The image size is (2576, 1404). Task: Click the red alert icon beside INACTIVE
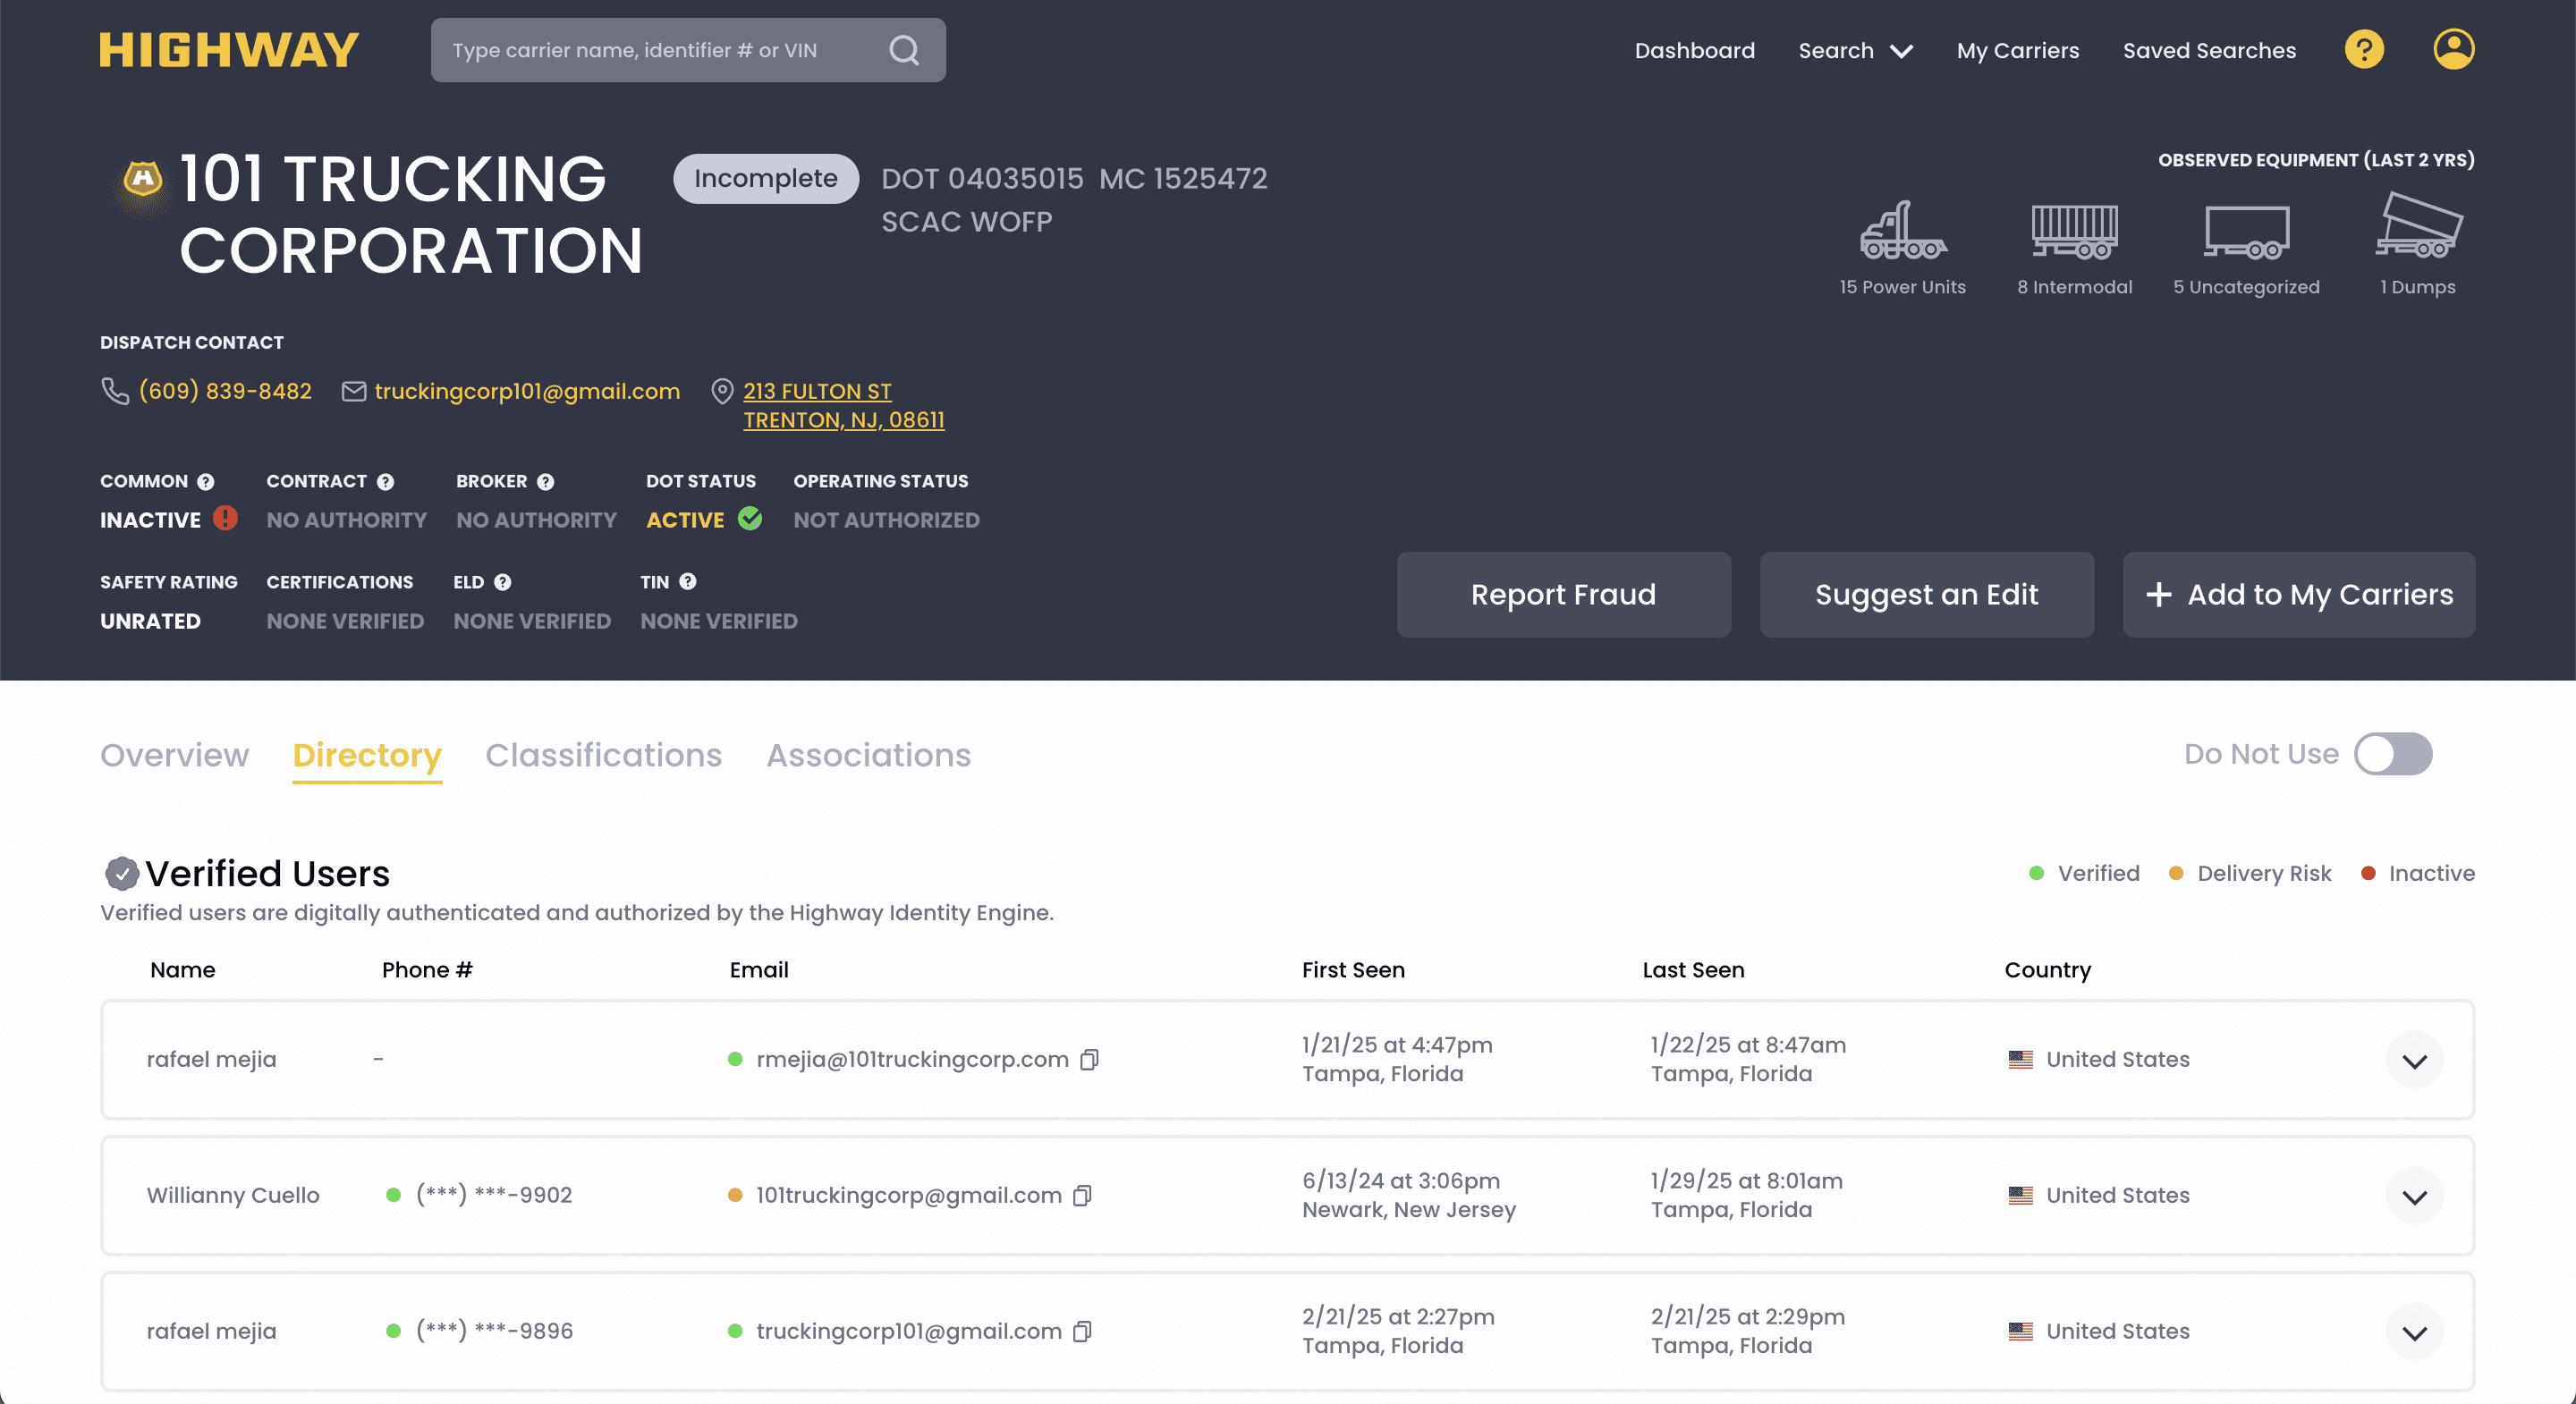(225, 518)
